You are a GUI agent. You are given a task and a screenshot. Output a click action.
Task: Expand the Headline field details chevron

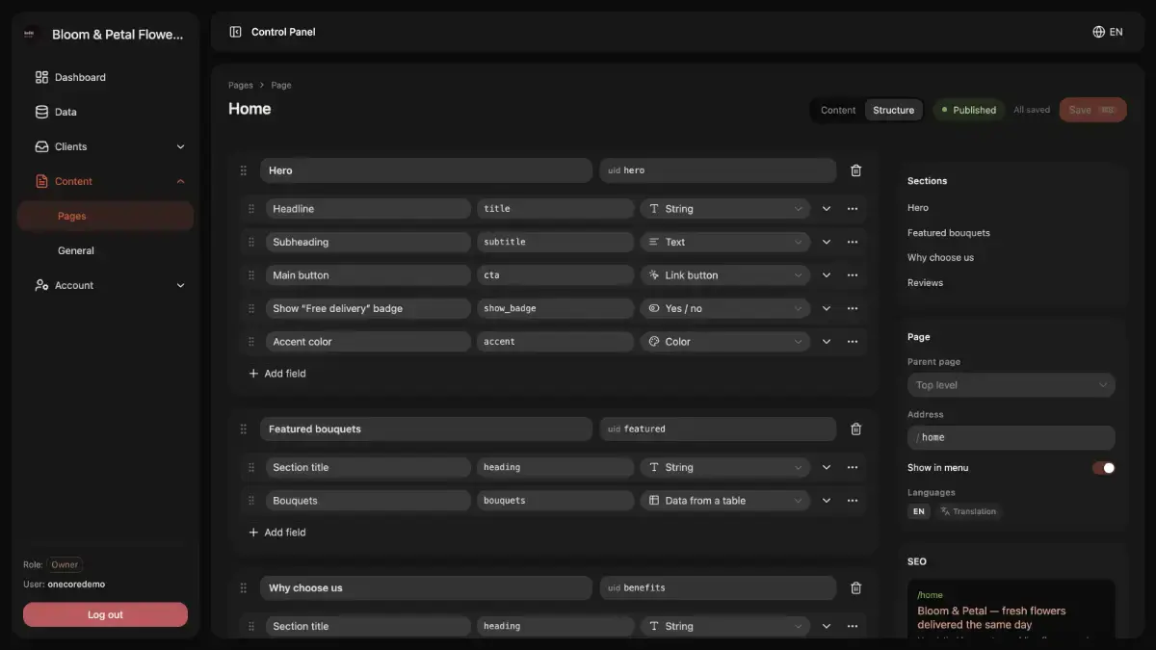coord(827,209)
